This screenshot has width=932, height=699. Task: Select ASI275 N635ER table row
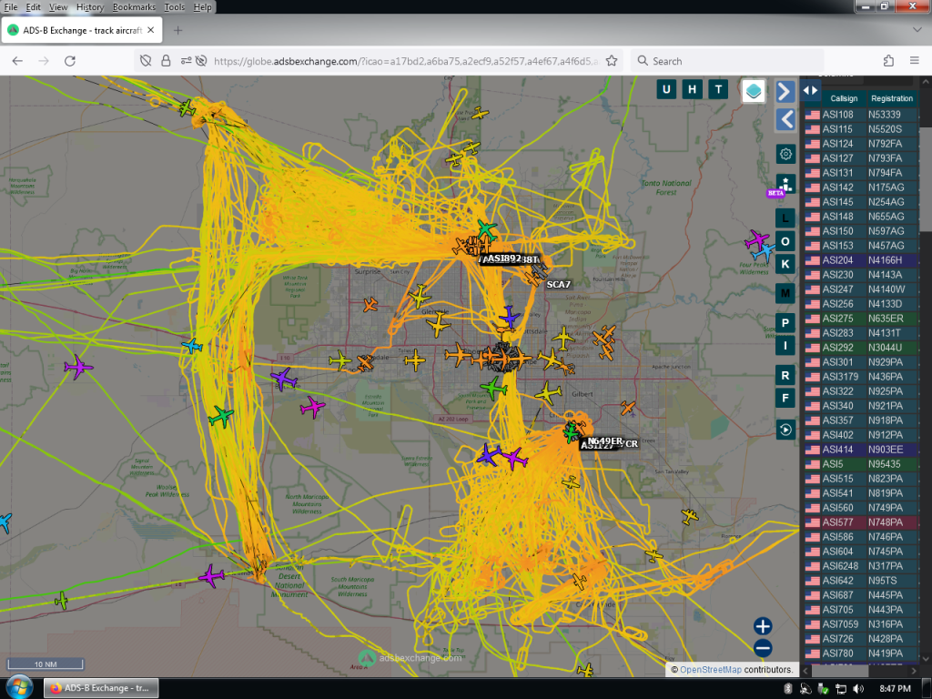(x=861, y=318)
